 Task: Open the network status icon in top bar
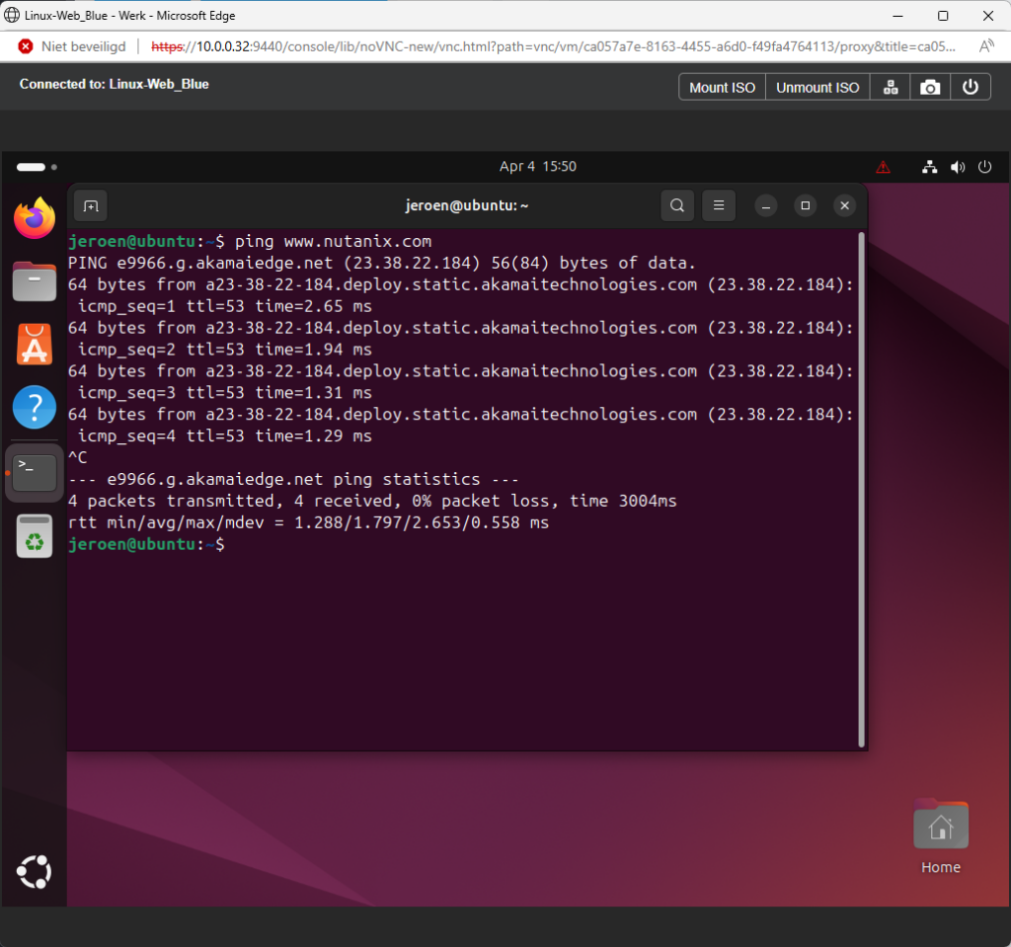[929, 167]
